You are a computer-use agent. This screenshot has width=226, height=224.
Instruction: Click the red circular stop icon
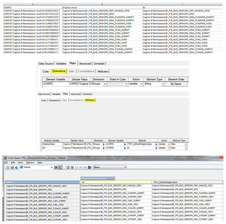tap(72, 167)
